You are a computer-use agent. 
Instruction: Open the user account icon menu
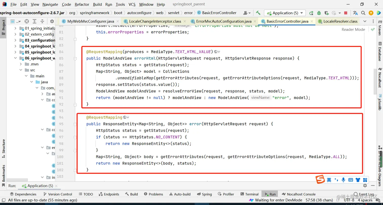247,13
